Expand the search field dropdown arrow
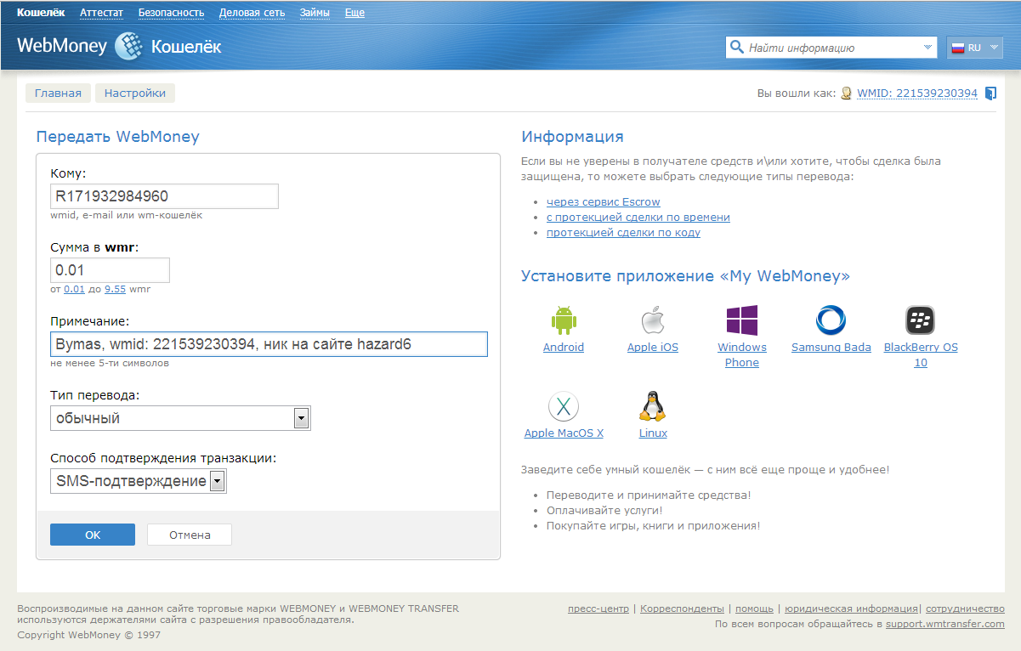The height and width of the screenshot is (651, 1021). coord(927,48)
